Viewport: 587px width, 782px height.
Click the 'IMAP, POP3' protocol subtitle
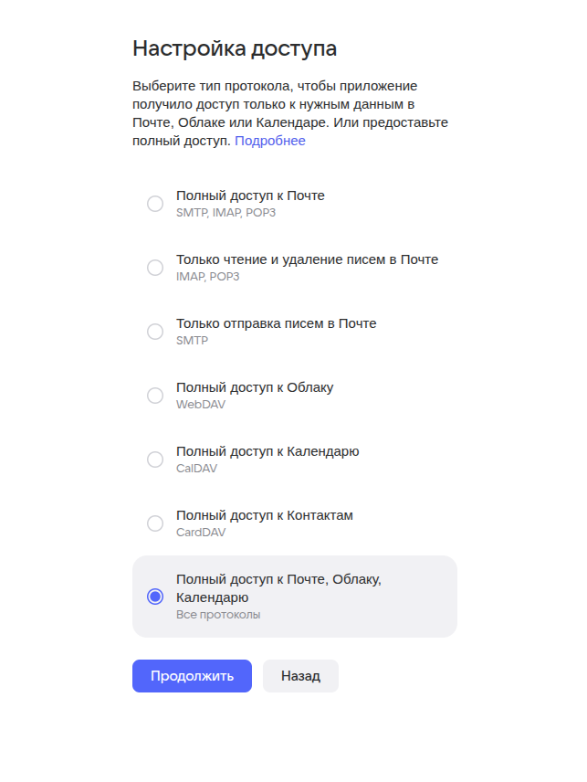[207, 277]
